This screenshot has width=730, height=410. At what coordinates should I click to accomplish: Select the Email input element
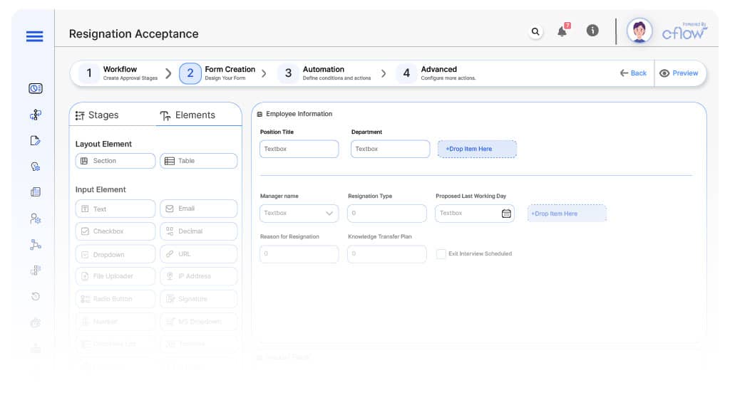pos(199,209)
